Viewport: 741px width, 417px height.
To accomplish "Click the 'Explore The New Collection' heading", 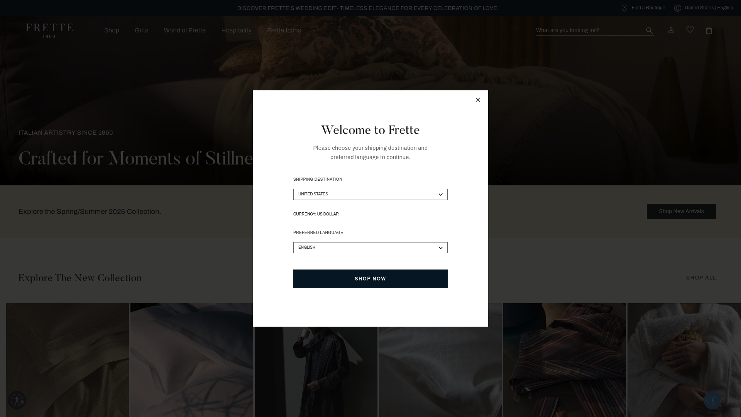I will (x=80, y=278).
